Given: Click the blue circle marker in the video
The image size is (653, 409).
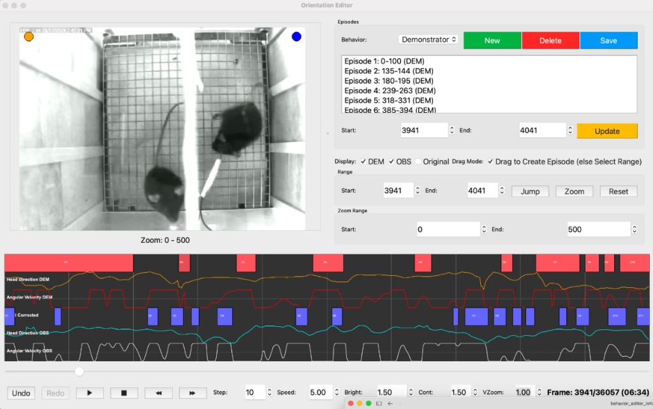Looking at the screenshot, I should pyautogui.click(x=297, y=36).
